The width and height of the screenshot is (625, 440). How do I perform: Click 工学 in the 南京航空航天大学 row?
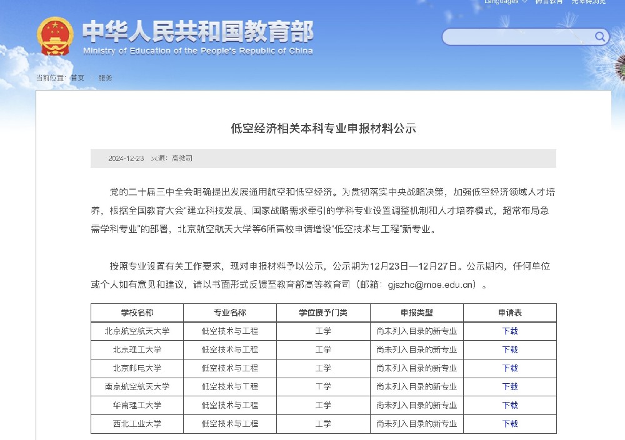coord(323,387)
